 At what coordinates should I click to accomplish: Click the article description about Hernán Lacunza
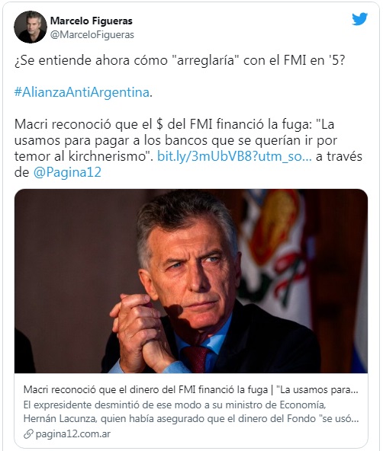(x=191, y=411)
